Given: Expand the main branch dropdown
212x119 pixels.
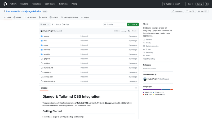Looking at the screenshot, I should pos(45,24).
